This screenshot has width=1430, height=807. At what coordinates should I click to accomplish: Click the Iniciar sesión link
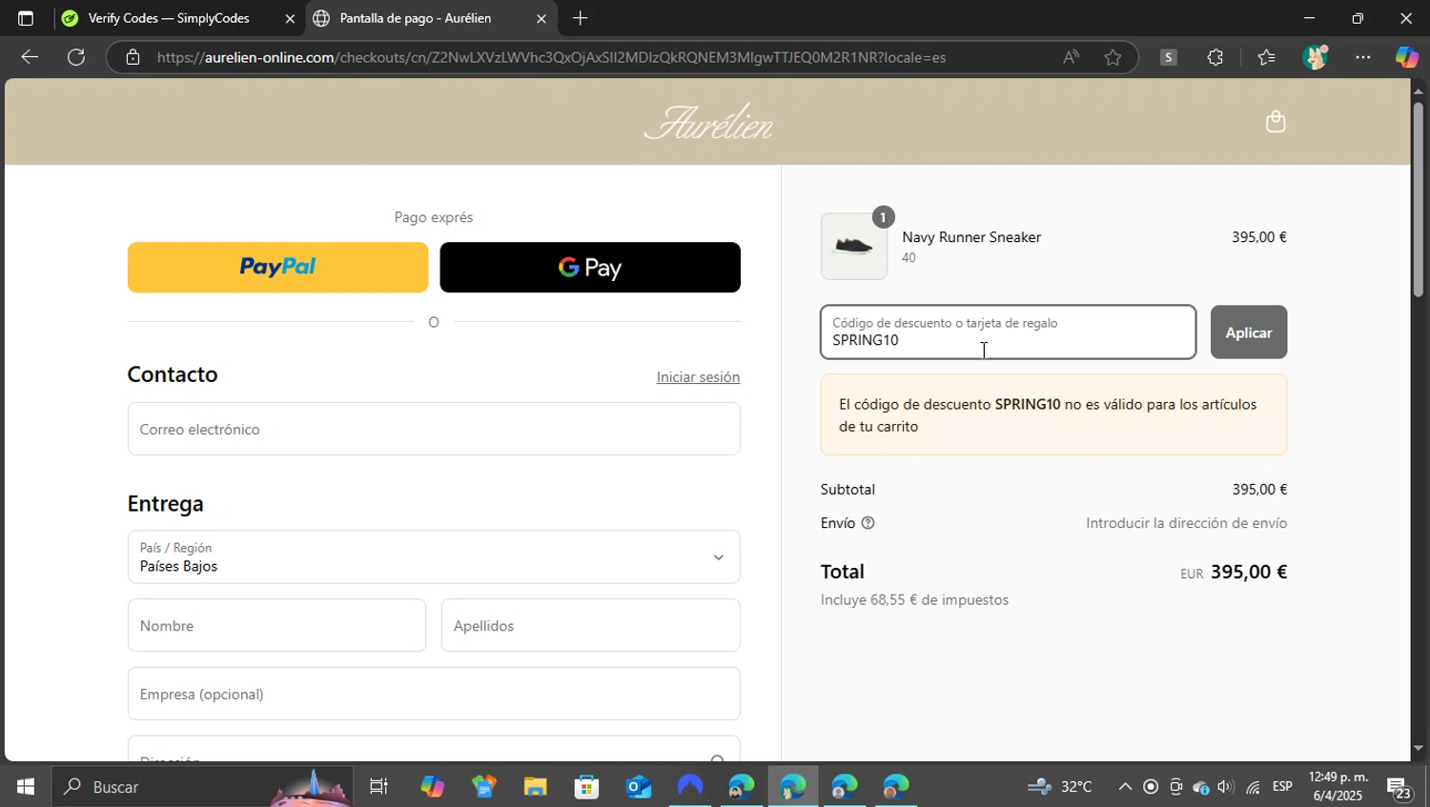click(x=698, y=377)
